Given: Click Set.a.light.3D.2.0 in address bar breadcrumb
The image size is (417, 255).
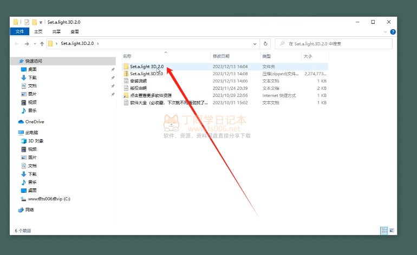Looking at the screenshot, I should 77,44.
